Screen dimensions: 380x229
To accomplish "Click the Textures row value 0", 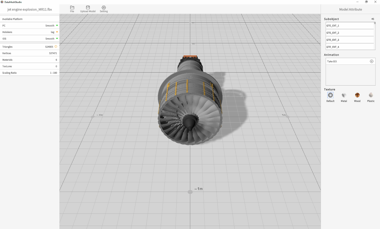I will click(x=56, y=66).
